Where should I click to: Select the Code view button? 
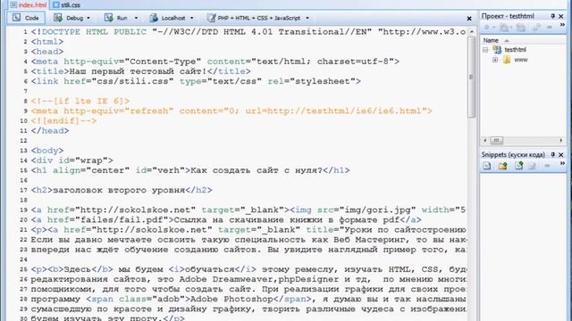[x=26, y=18]
